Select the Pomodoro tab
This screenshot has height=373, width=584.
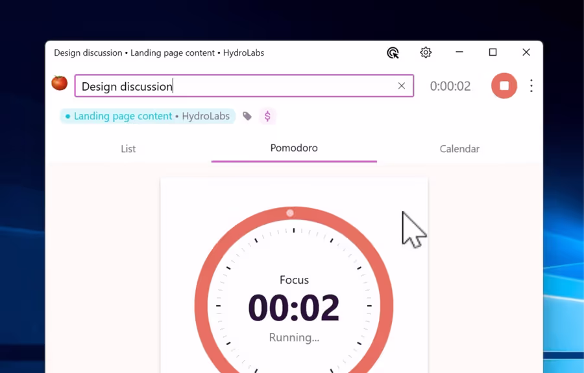294,148
